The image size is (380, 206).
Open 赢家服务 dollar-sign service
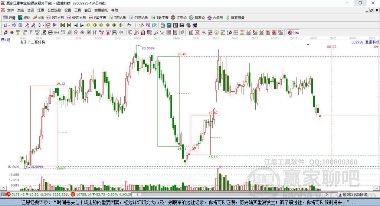[235, 18]
